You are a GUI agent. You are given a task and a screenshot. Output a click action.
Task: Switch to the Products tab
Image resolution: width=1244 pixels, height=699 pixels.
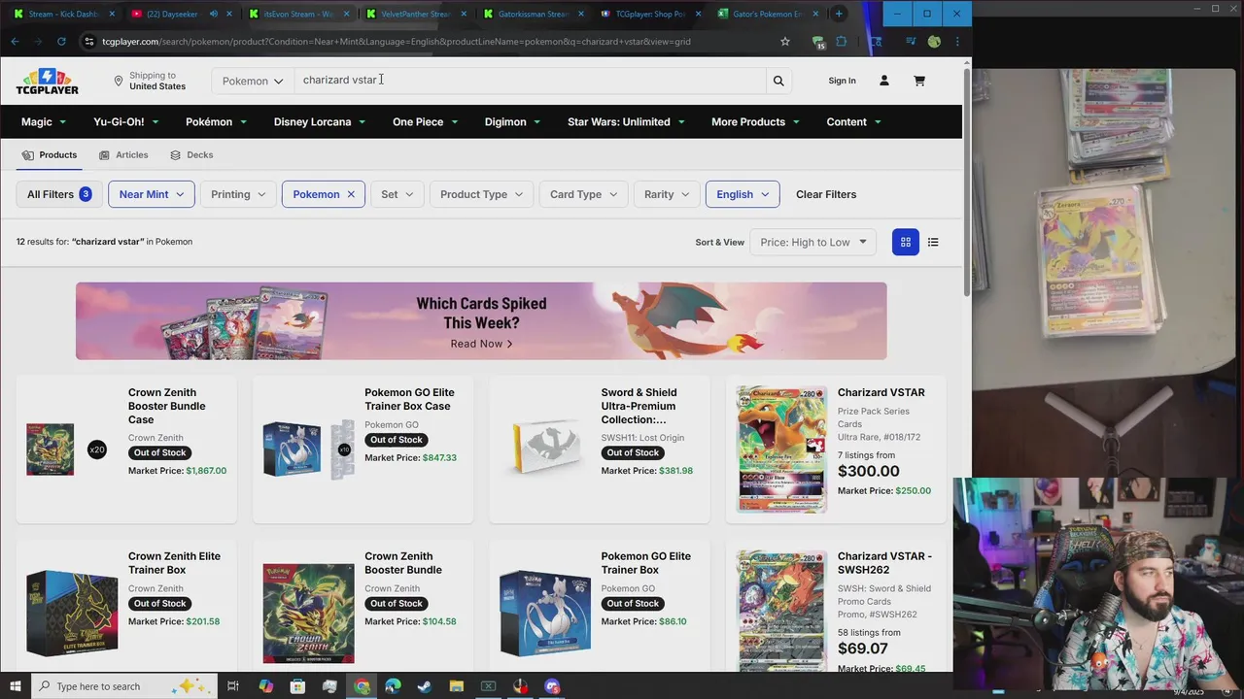(x=49, y=155)
